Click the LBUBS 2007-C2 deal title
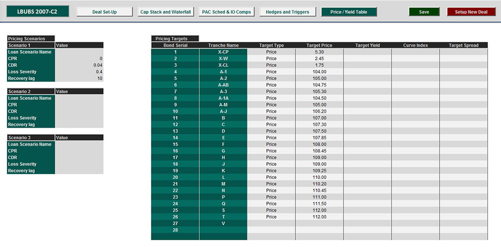The image size is (501, 247). click(x=35, y=11)
